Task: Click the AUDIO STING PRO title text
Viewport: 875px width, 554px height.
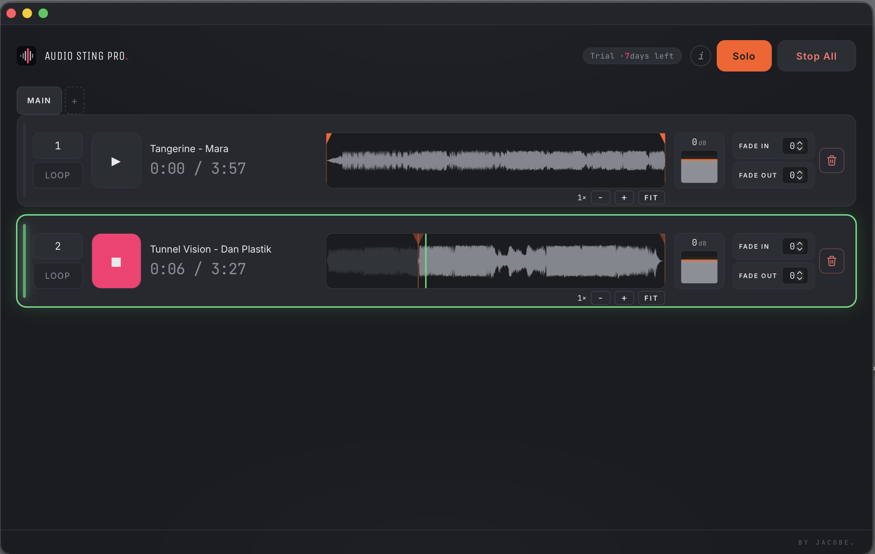Action: tap(86, 56)
